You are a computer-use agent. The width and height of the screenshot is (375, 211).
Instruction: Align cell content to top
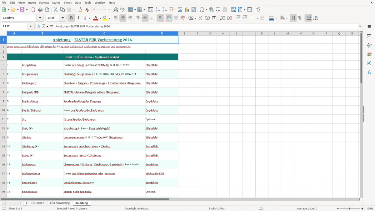138,18
